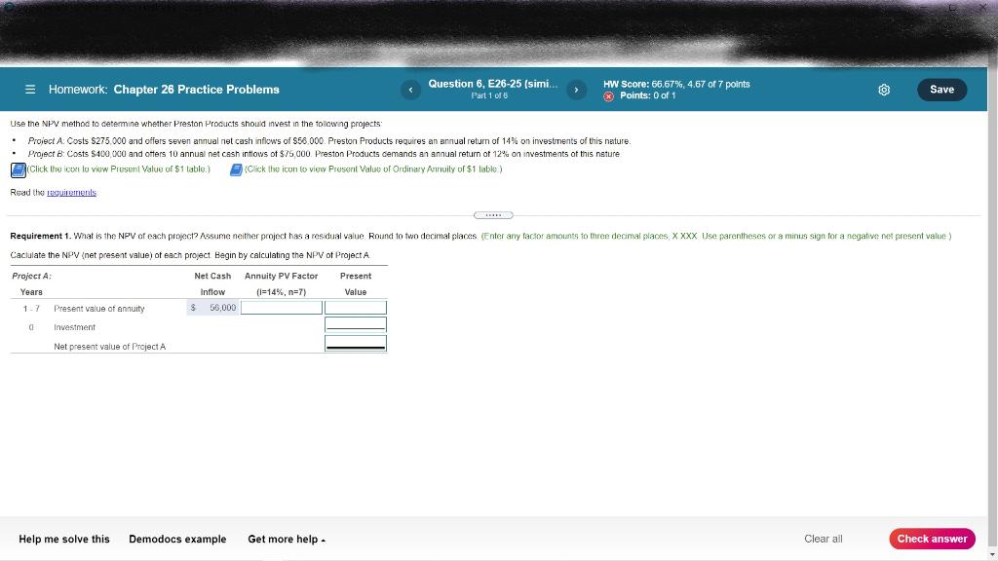Click the 'Investment' row label
This screenshot has height=561, width=998.
coord(74,327)
